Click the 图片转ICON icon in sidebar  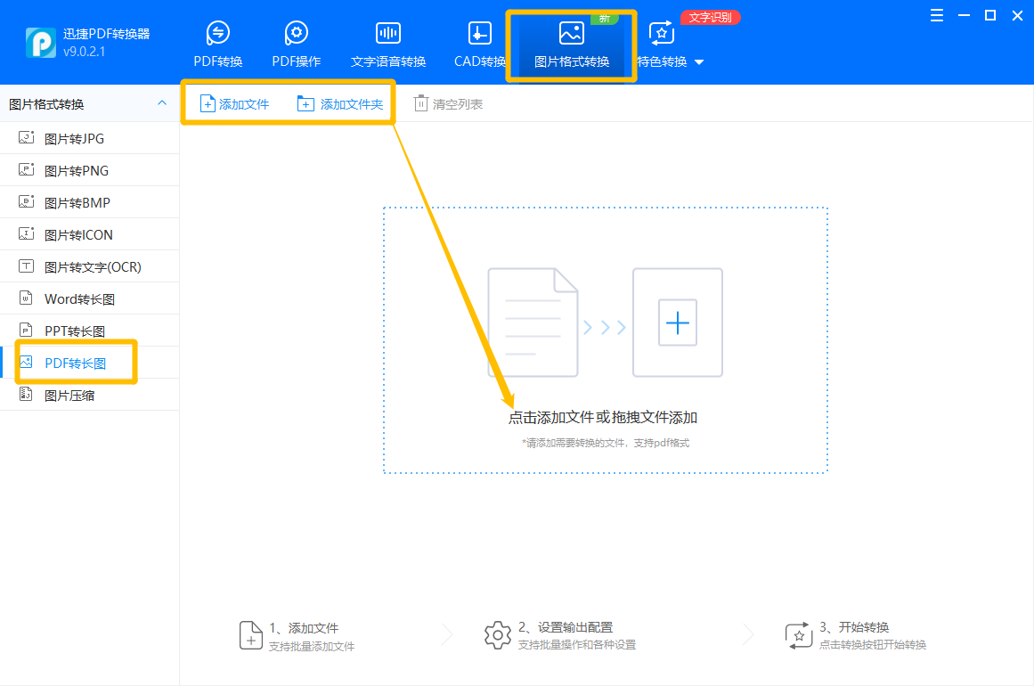pyautogui.click(x=27, y=234)
